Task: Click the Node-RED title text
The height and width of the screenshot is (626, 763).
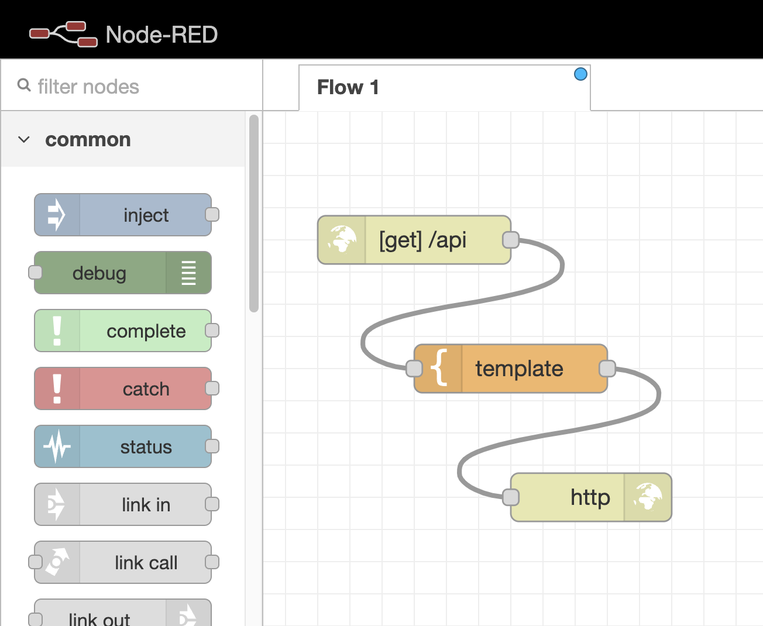Action: (161, 35)
